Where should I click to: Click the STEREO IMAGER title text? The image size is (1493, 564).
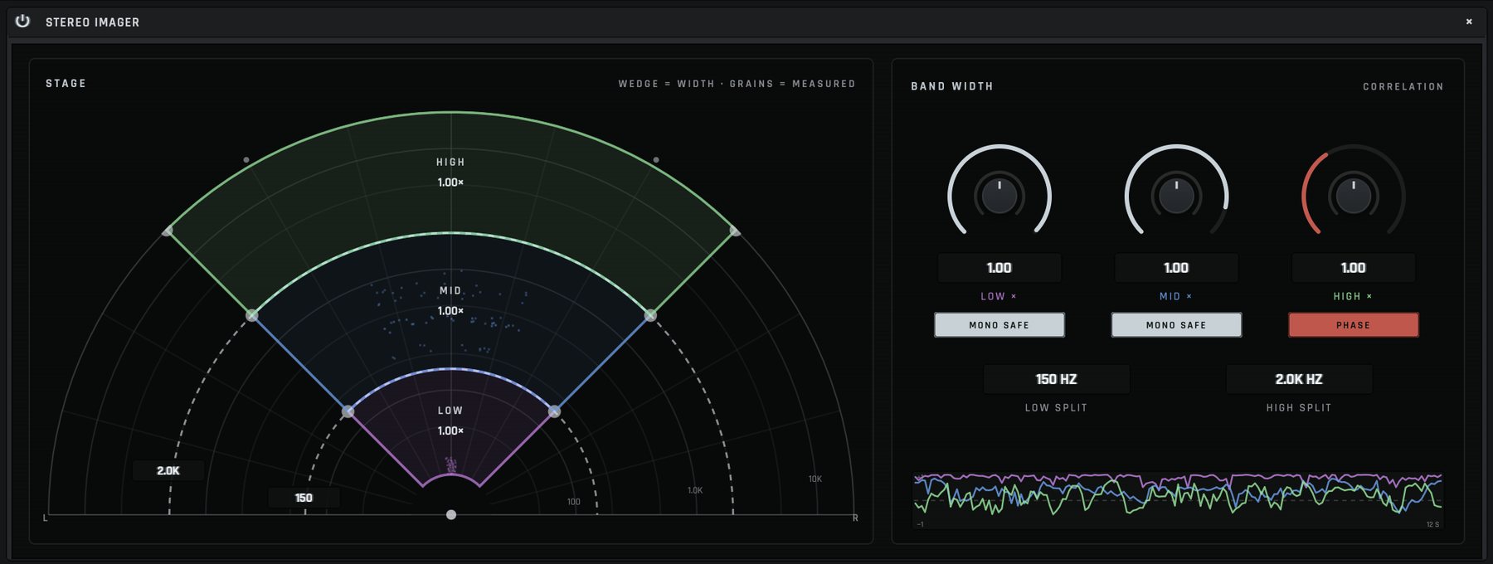[92, 22]
